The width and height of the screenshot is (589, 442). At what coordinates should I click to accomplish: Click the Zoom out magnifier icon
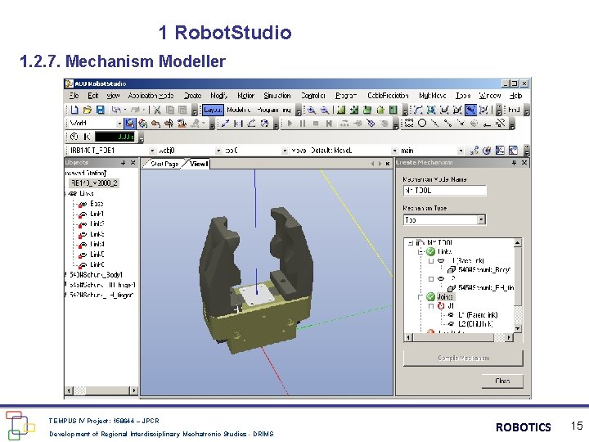pyautogui.click(x=325, y=110)
